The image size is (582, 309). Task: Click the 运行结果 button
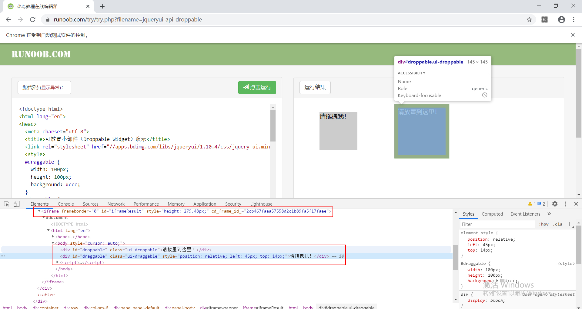coord(315,87)
